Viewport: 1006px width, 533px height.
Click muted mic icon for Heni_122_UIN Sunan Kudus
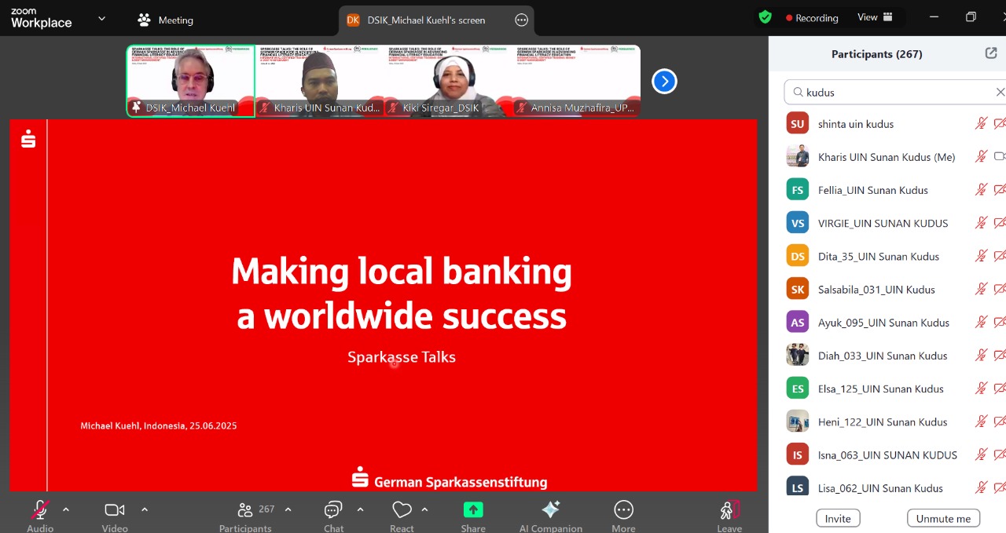coord(981,421)
